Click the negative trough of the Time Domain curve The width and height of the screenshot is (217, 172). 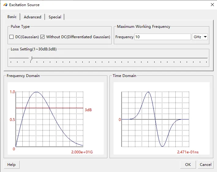pyautogui.click(x=163, y=146)
